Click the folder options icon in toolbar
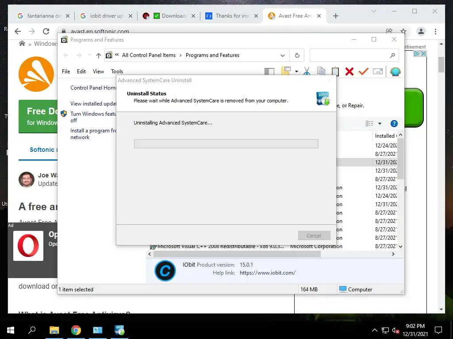 pyautogui.click(x=286, y=71)
